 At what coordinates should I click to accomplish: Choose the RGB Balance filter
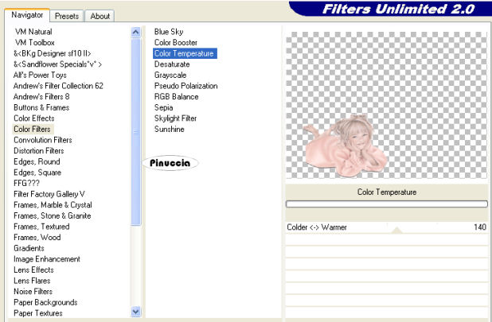(x=177, y=96)
